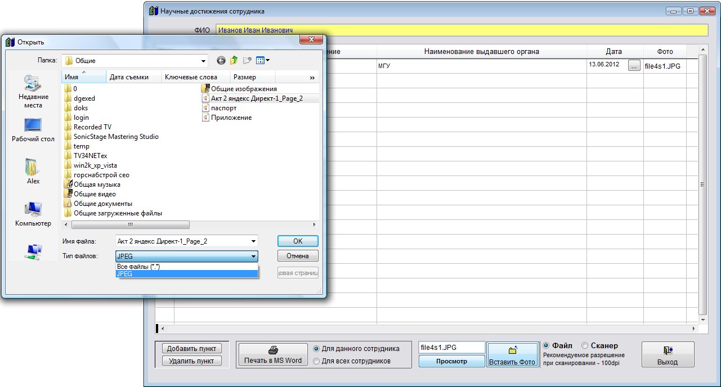Expand the Папка folder dropdown
This screenshot has width=721, height=387.
[203, 61]
